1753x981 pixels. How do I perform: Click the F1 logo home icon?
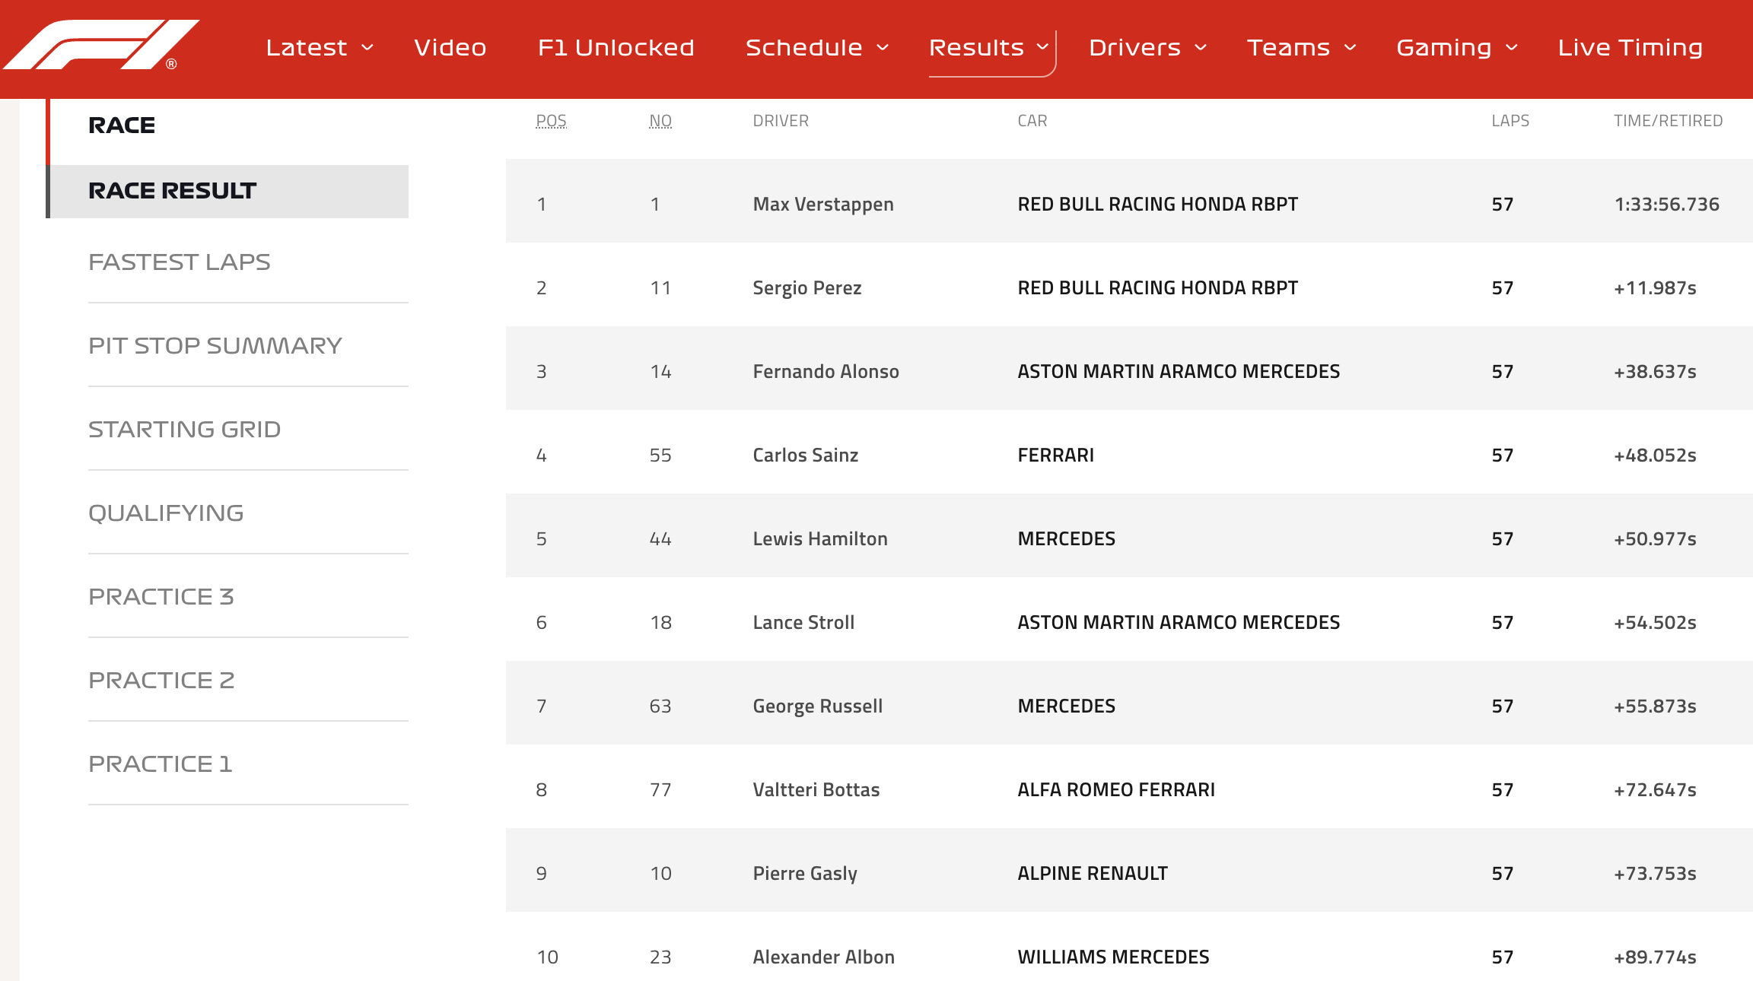[x=100, y=46]
